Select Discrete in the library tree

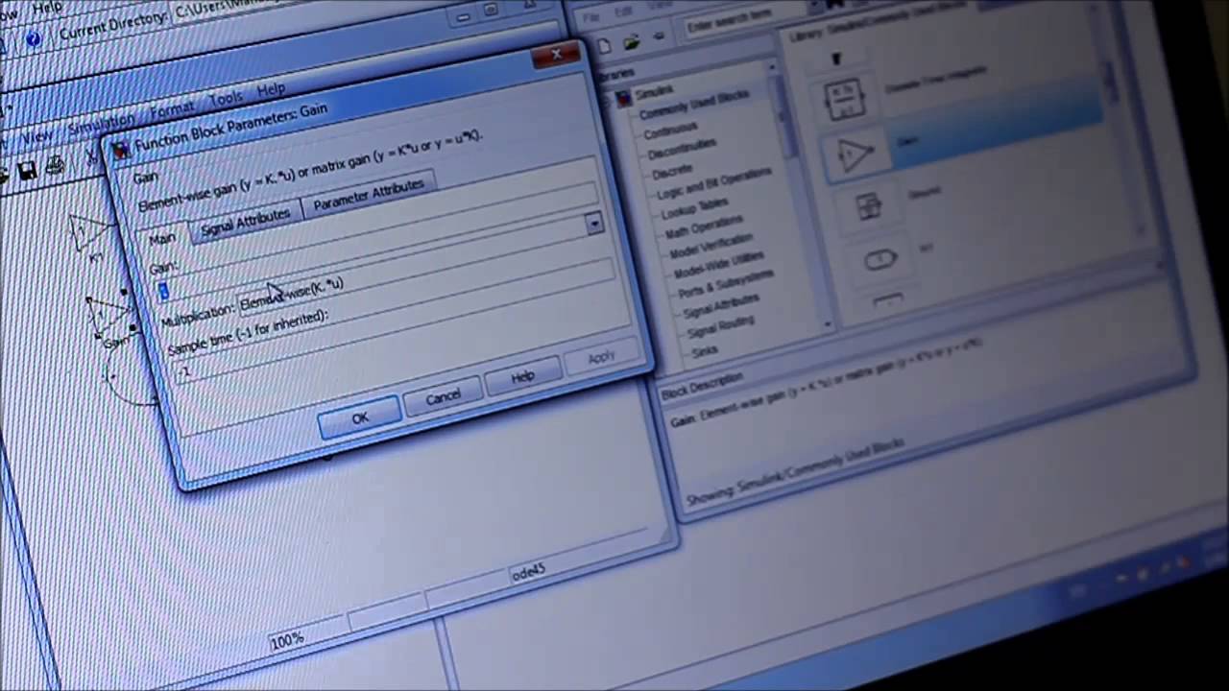(x=671, y=172)
